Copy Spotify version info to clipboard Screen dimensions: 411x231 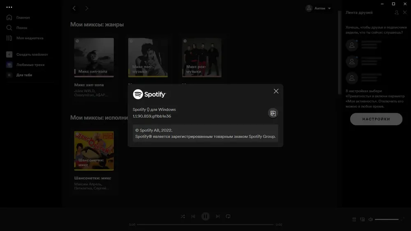[273, 113]
